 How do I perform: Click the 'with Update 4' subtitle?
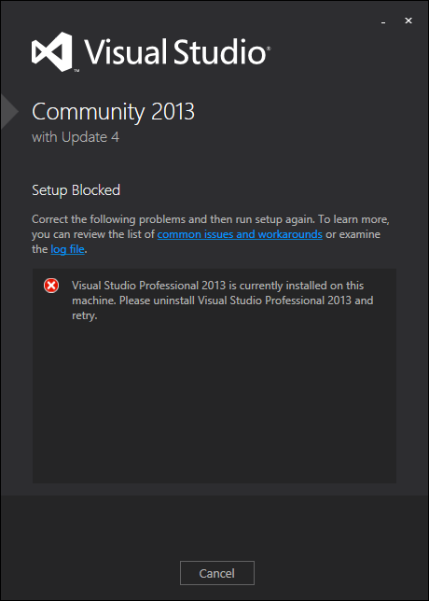[x=76, y=137]
